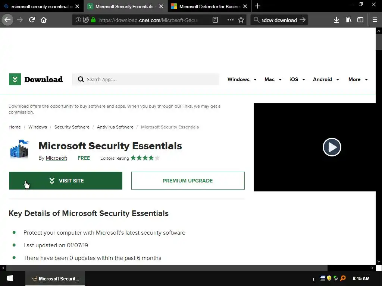Open the Firefox library icon
Image resolution: width=382 pixels, height=286 pixels.
pyautogui.click(x=348, y=20)
